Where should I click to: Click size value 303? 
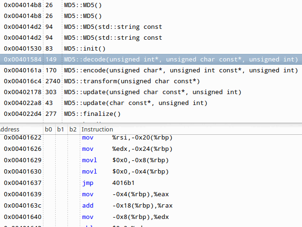51,92
